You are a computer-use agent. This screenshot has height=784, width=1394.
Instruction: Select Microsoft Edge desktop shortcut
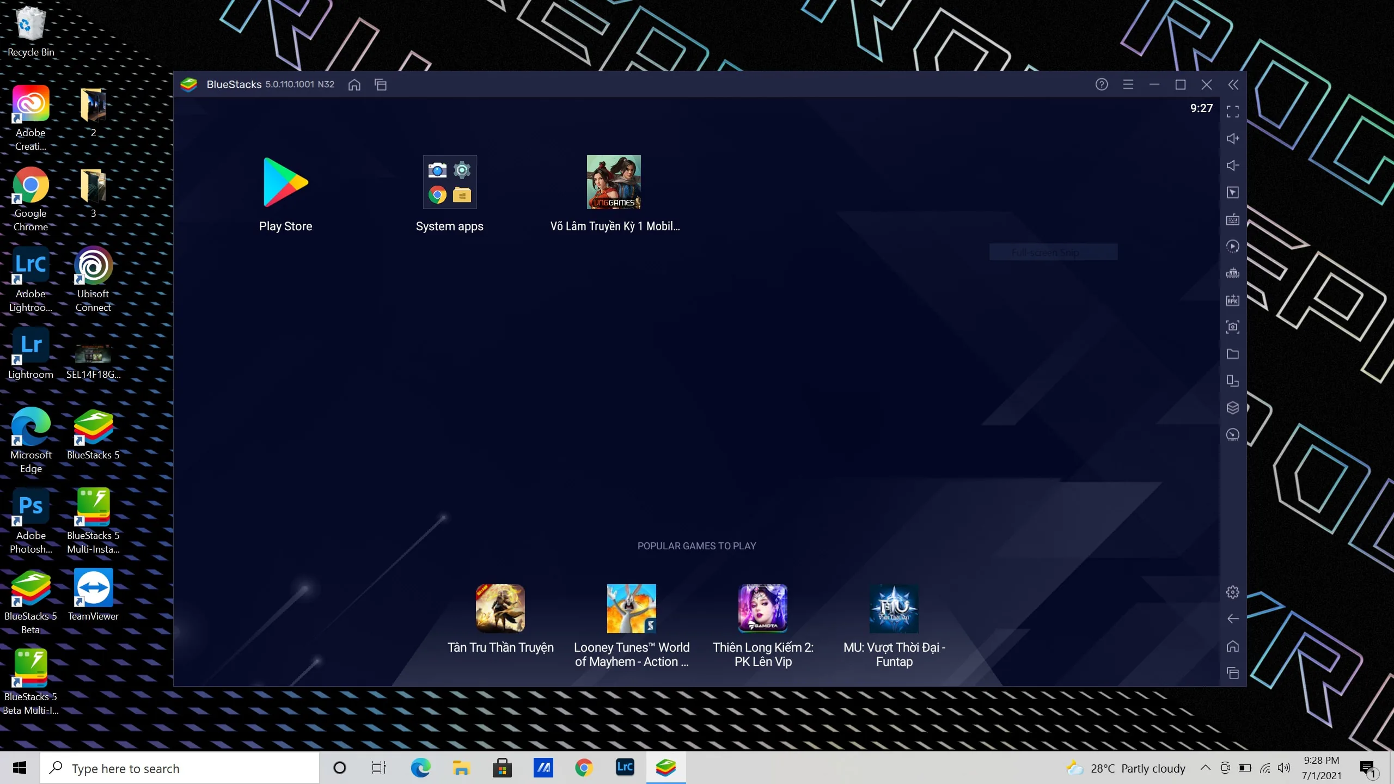(30, 440)
